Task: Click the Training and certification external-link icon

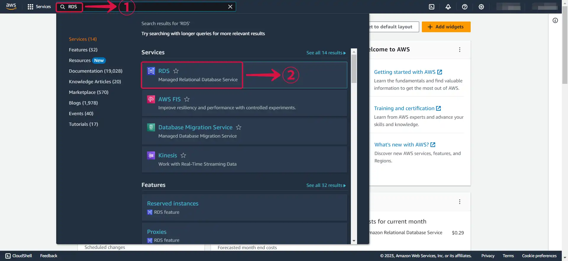Action: (438, 108)
